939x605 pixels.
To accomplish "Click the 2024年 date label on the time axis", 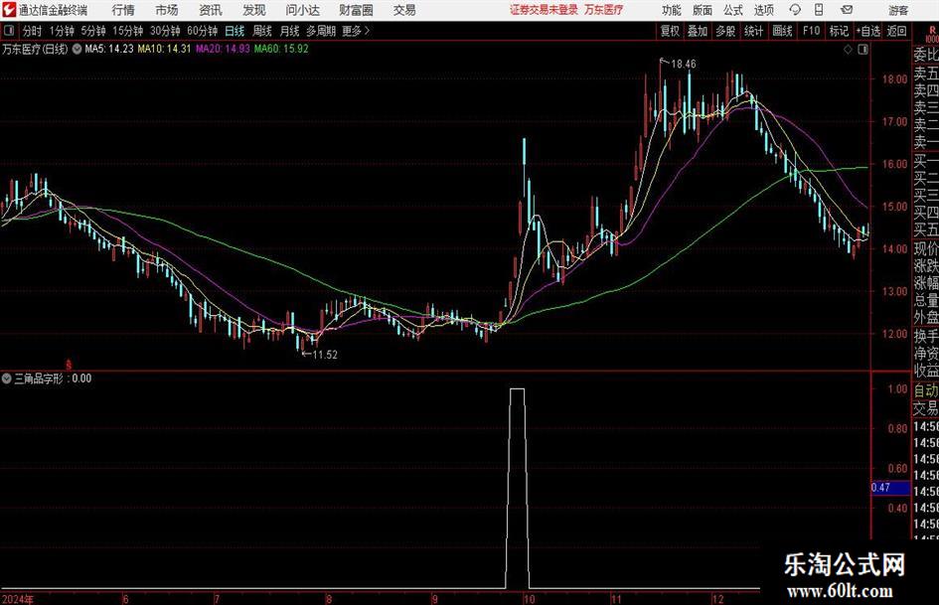I will tap(18, 599).
